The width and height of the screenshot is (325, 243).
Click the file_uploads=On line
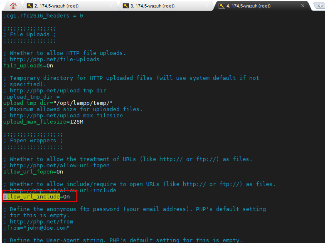coord(28,66)
